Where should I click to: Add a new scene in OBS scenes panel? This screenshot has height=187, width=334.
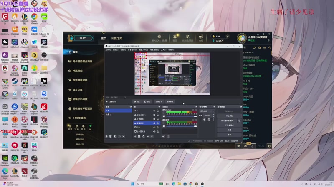click(107, 136)
